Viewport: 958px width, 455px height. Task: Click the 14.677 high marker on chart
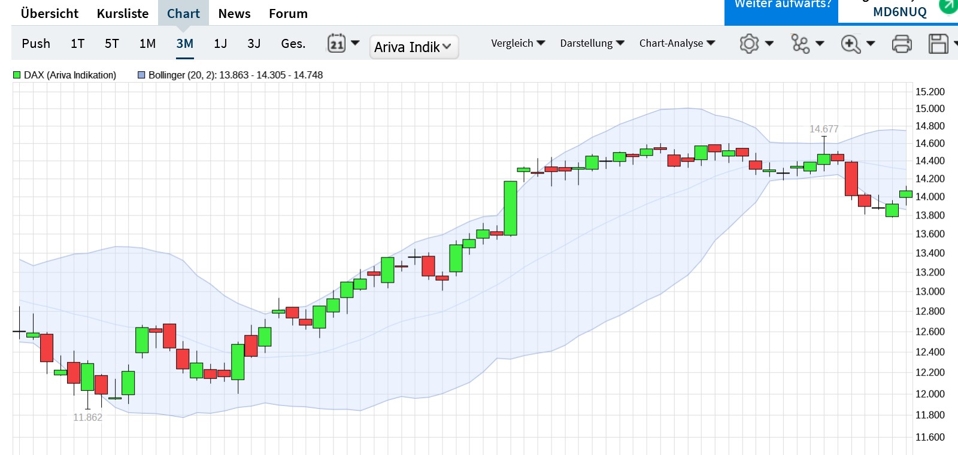click(824, 129)
